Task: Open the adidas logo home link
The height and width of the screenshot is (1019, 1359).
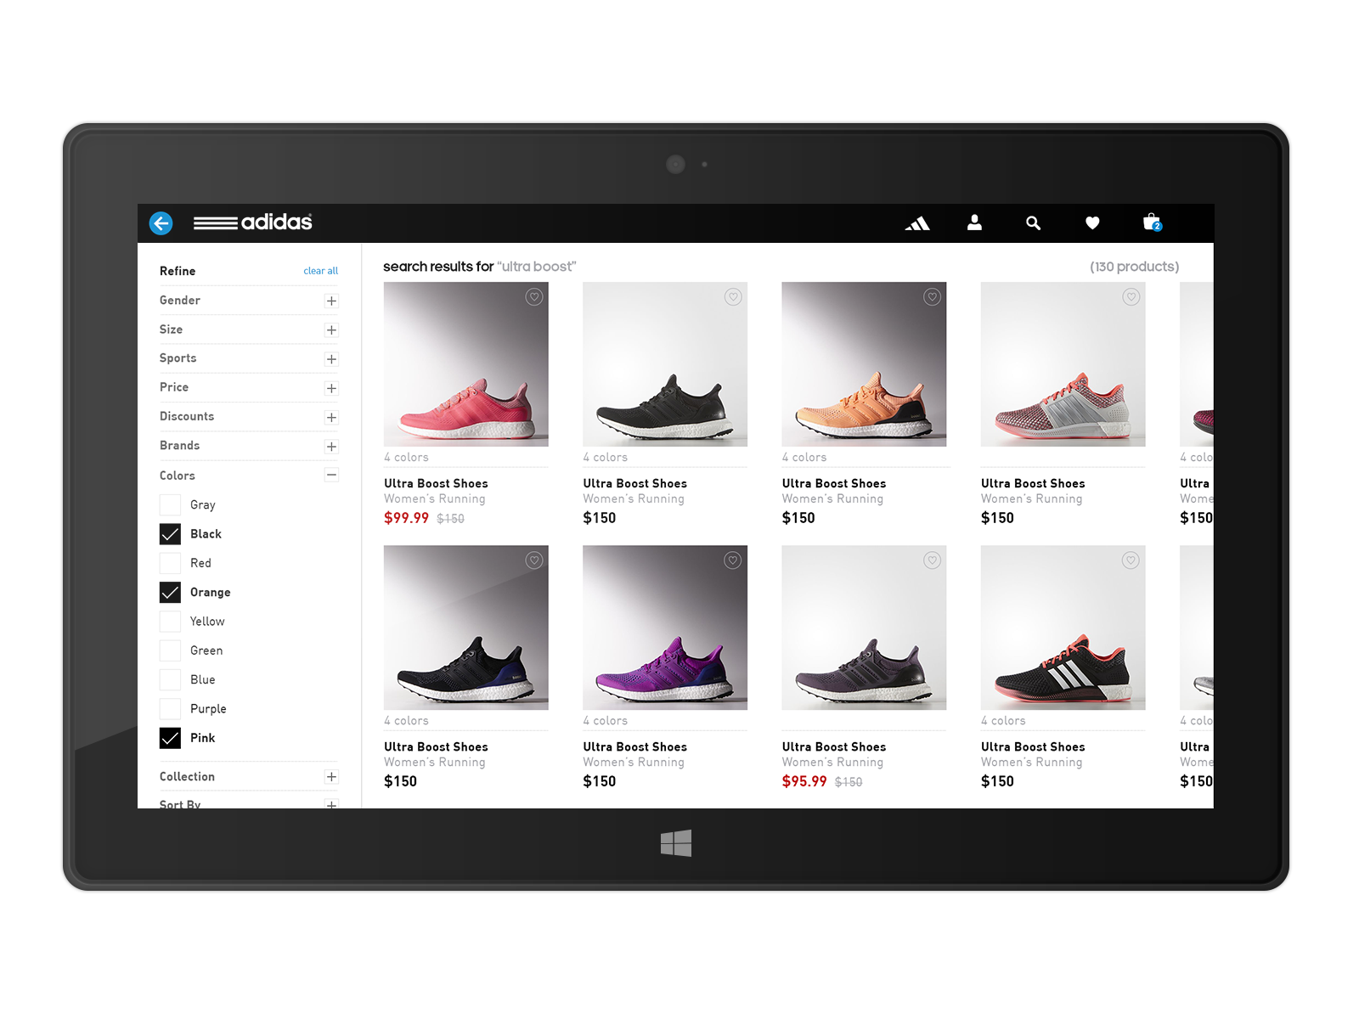Action: 253,222
